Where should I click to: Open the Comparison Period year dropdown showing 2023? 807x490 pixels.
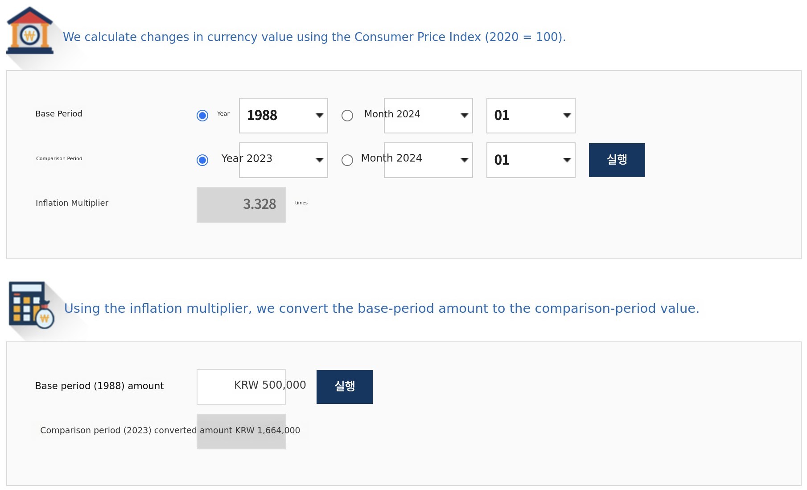click(x=284, y=160)
